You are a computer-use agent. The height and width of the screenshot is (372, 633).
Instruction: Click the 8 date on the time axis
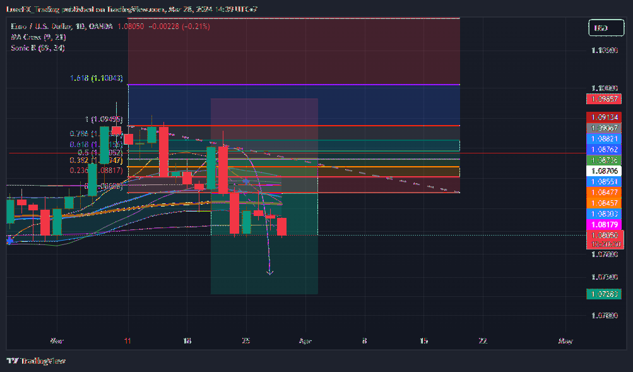point(365,341)
